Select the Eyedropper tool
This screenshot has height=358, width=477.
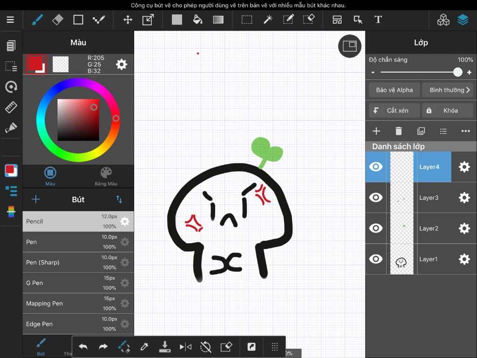coord(144,347)
